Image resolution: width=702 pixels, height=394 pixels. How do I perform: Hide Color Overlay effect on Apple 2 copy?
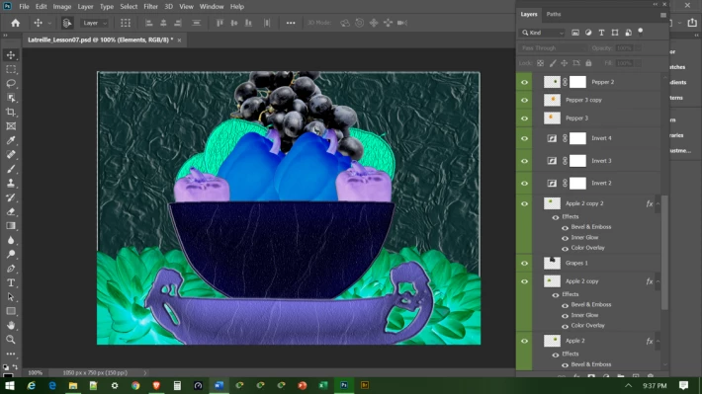tap(565, 326)
